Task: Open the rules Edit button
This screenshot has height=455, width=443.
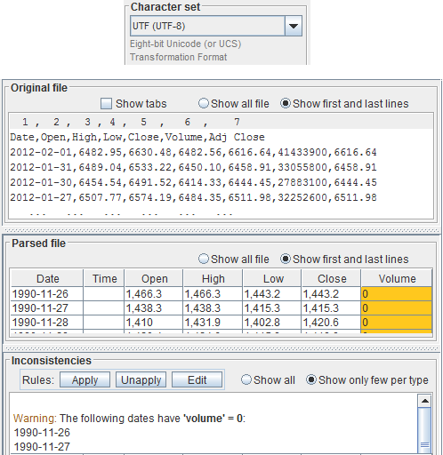Action: pos(197,380)
